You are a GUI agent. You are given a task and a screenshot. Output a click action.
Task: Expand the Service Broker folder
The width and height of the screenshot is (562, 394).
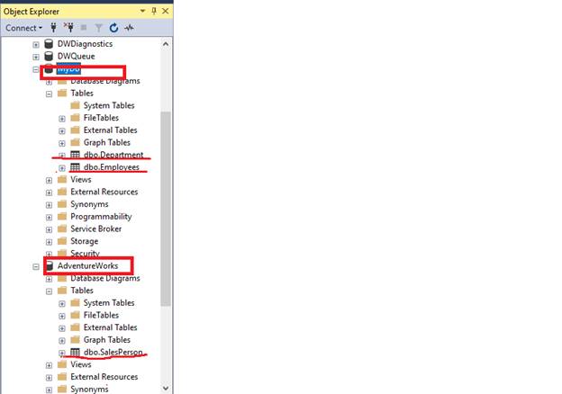click(50, 229)
